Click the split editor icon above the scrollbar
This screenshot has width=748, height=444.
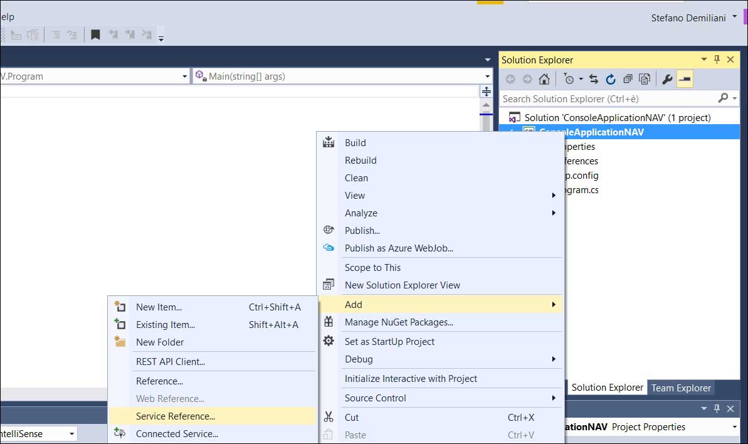tap(486, 92)
